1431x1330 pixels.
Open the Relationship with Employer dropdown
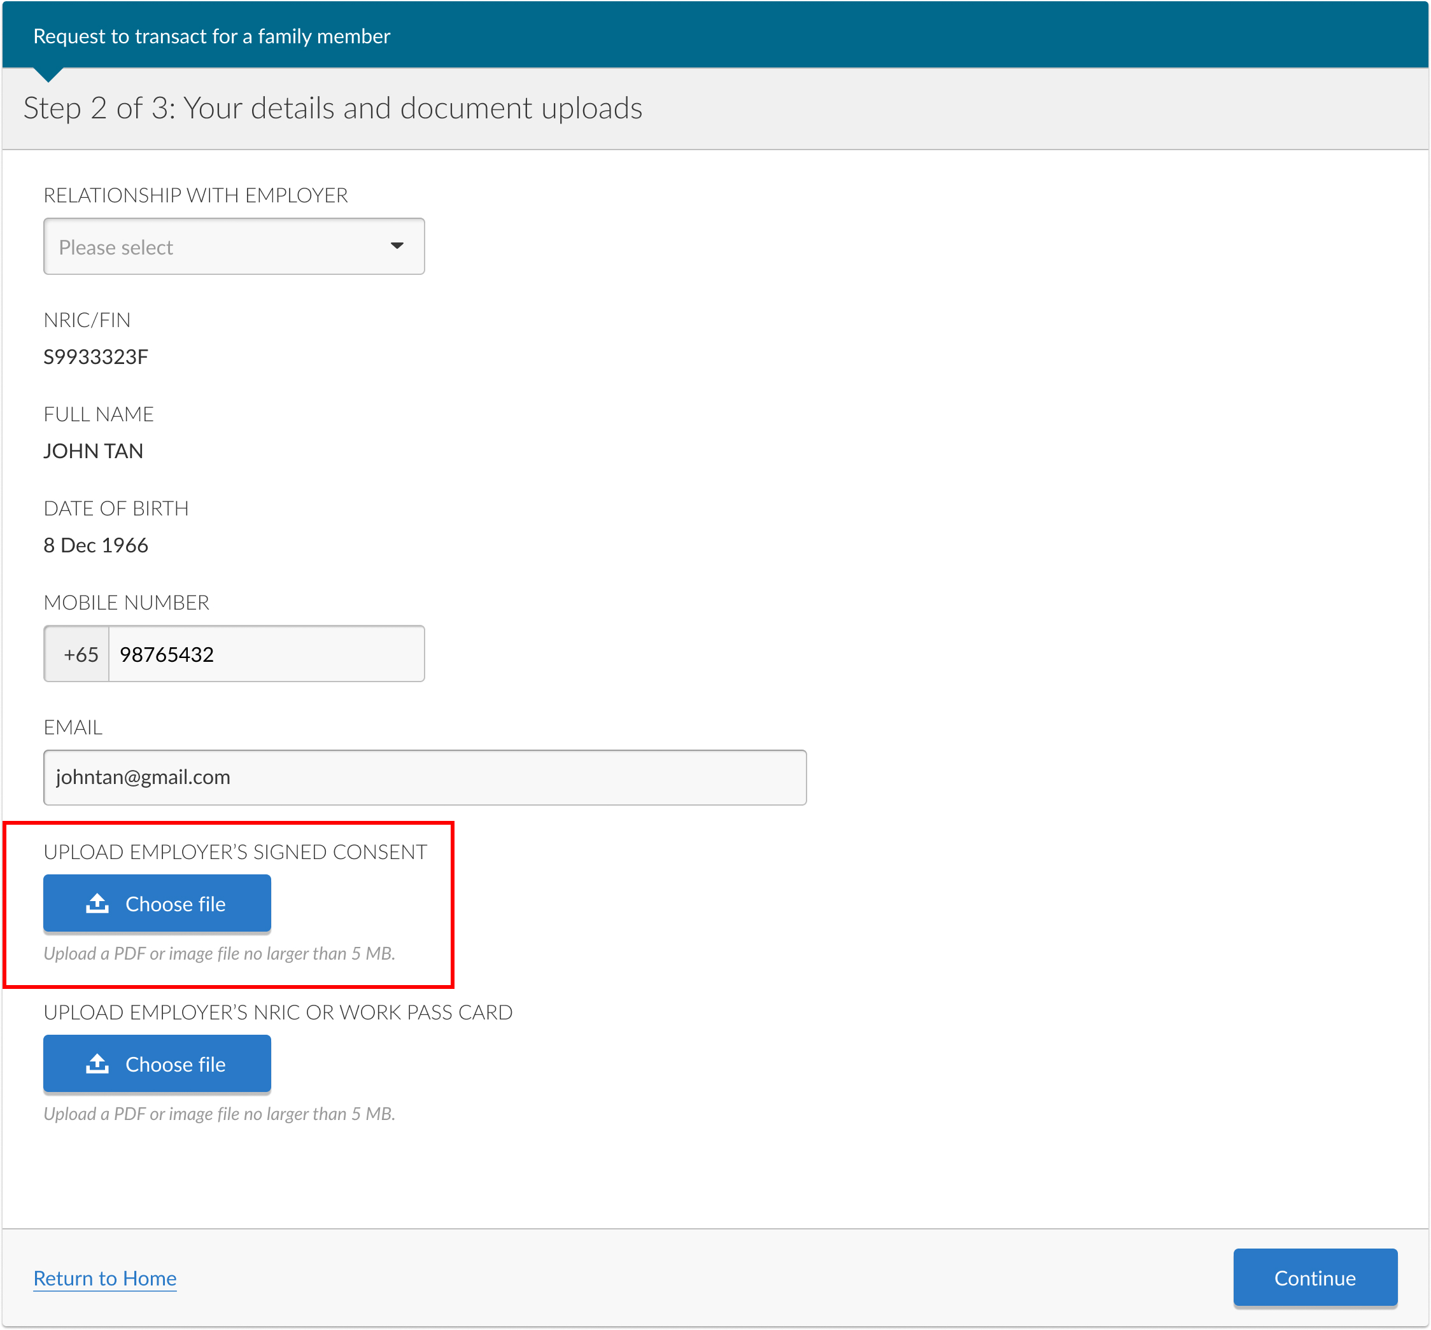(234, 246)
